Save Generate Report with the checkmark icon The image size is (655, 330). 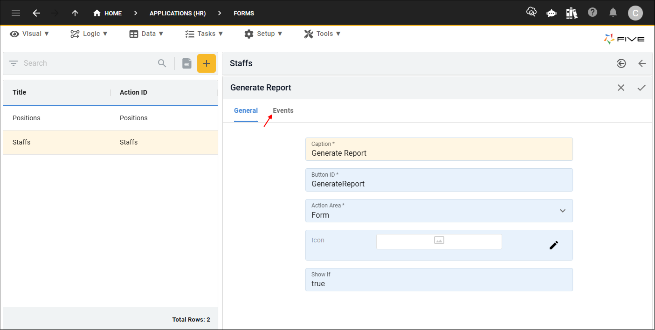click(x=641, y=88)
